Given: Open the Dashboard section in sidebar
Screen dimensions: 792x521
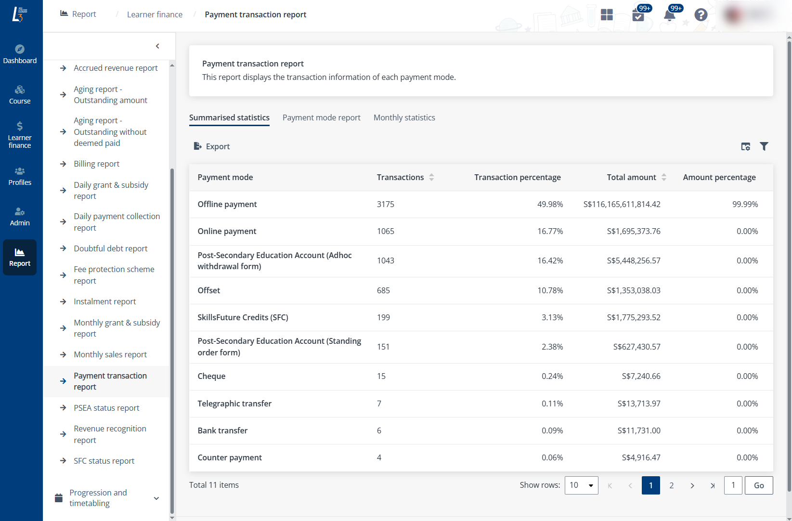Looking at the screenshot, I should tap(20, 53).
